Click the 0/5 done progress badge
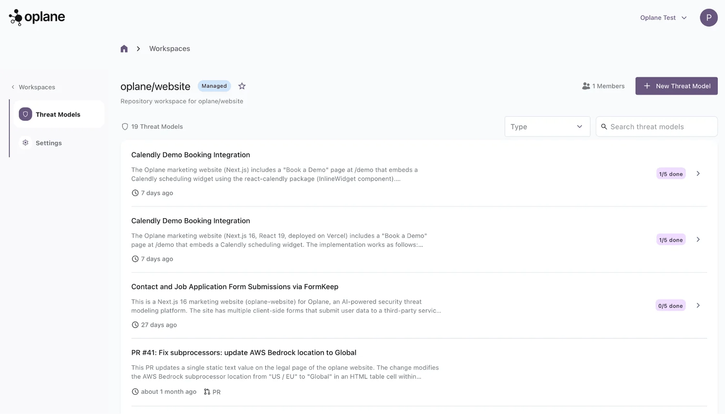 (x=670, y=306)
